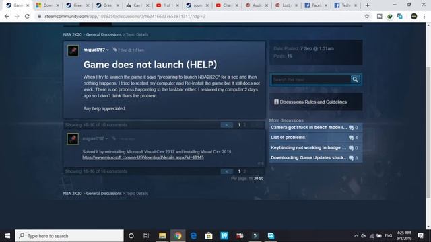Click the browser forward arrow
431x242 pixels.
[x=17, y=16]
